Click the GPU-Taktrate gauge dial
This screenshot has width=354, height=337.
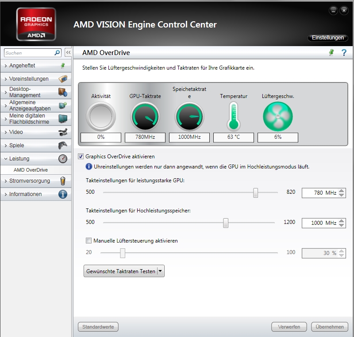pos(145,117)
